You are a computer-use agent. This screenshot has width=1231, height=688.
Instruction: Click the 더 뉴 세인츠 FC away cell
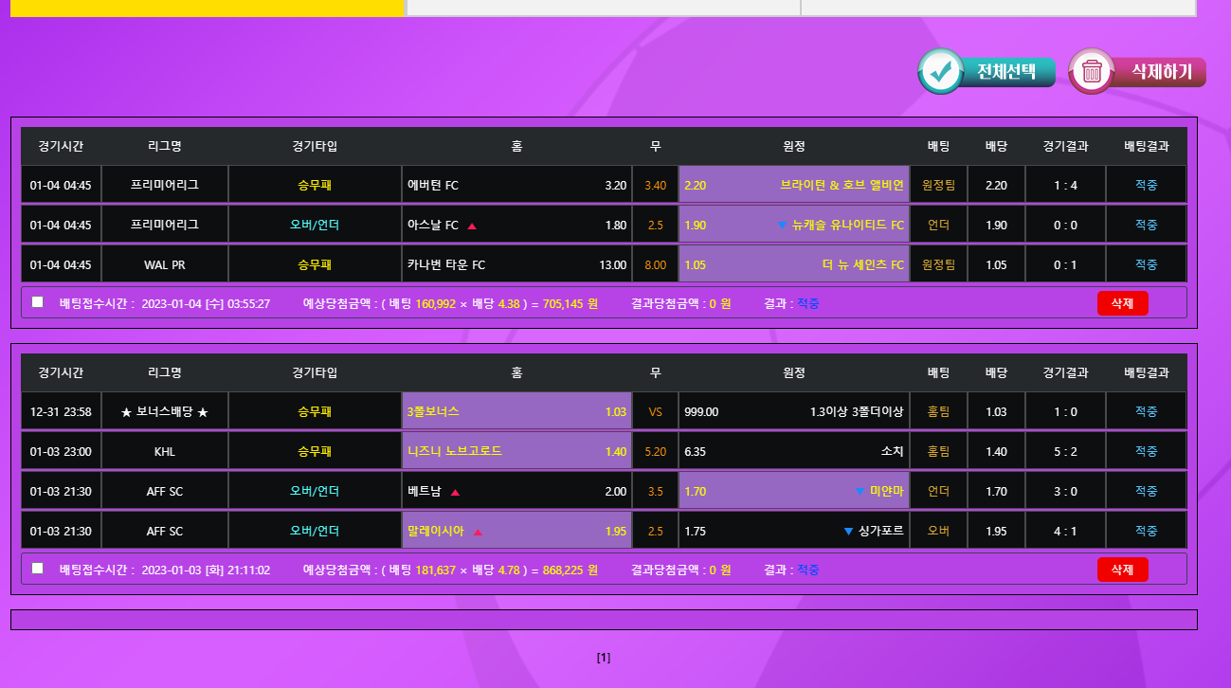point(793,264)
